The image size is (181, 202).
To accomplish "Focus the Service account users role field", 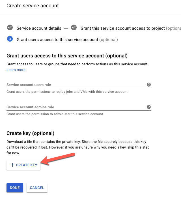I will click(x=75, y=85).
